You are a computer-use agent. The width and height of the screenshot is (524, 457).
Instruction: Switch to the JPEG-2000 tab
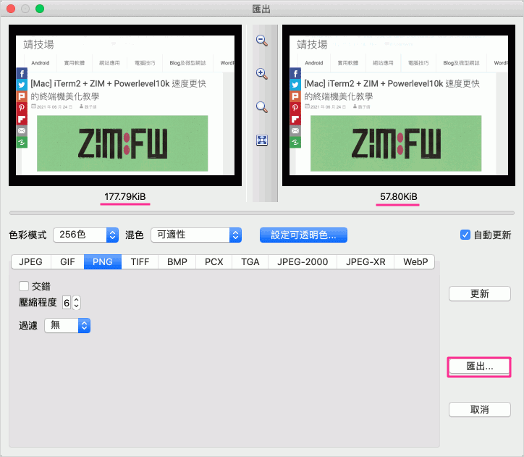click(x=303, y=261)
